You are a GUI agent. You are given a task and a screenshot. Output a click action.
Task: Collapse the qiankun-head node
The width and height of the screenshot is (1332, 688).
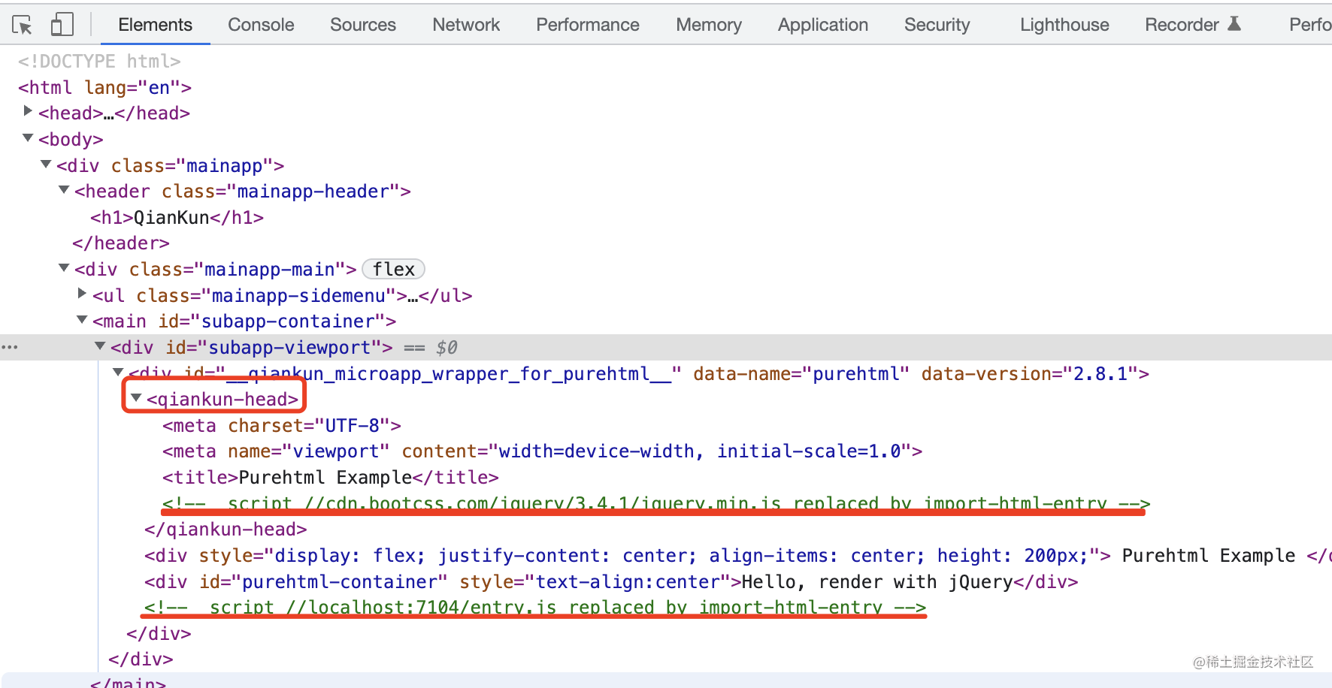coord(136,398)
